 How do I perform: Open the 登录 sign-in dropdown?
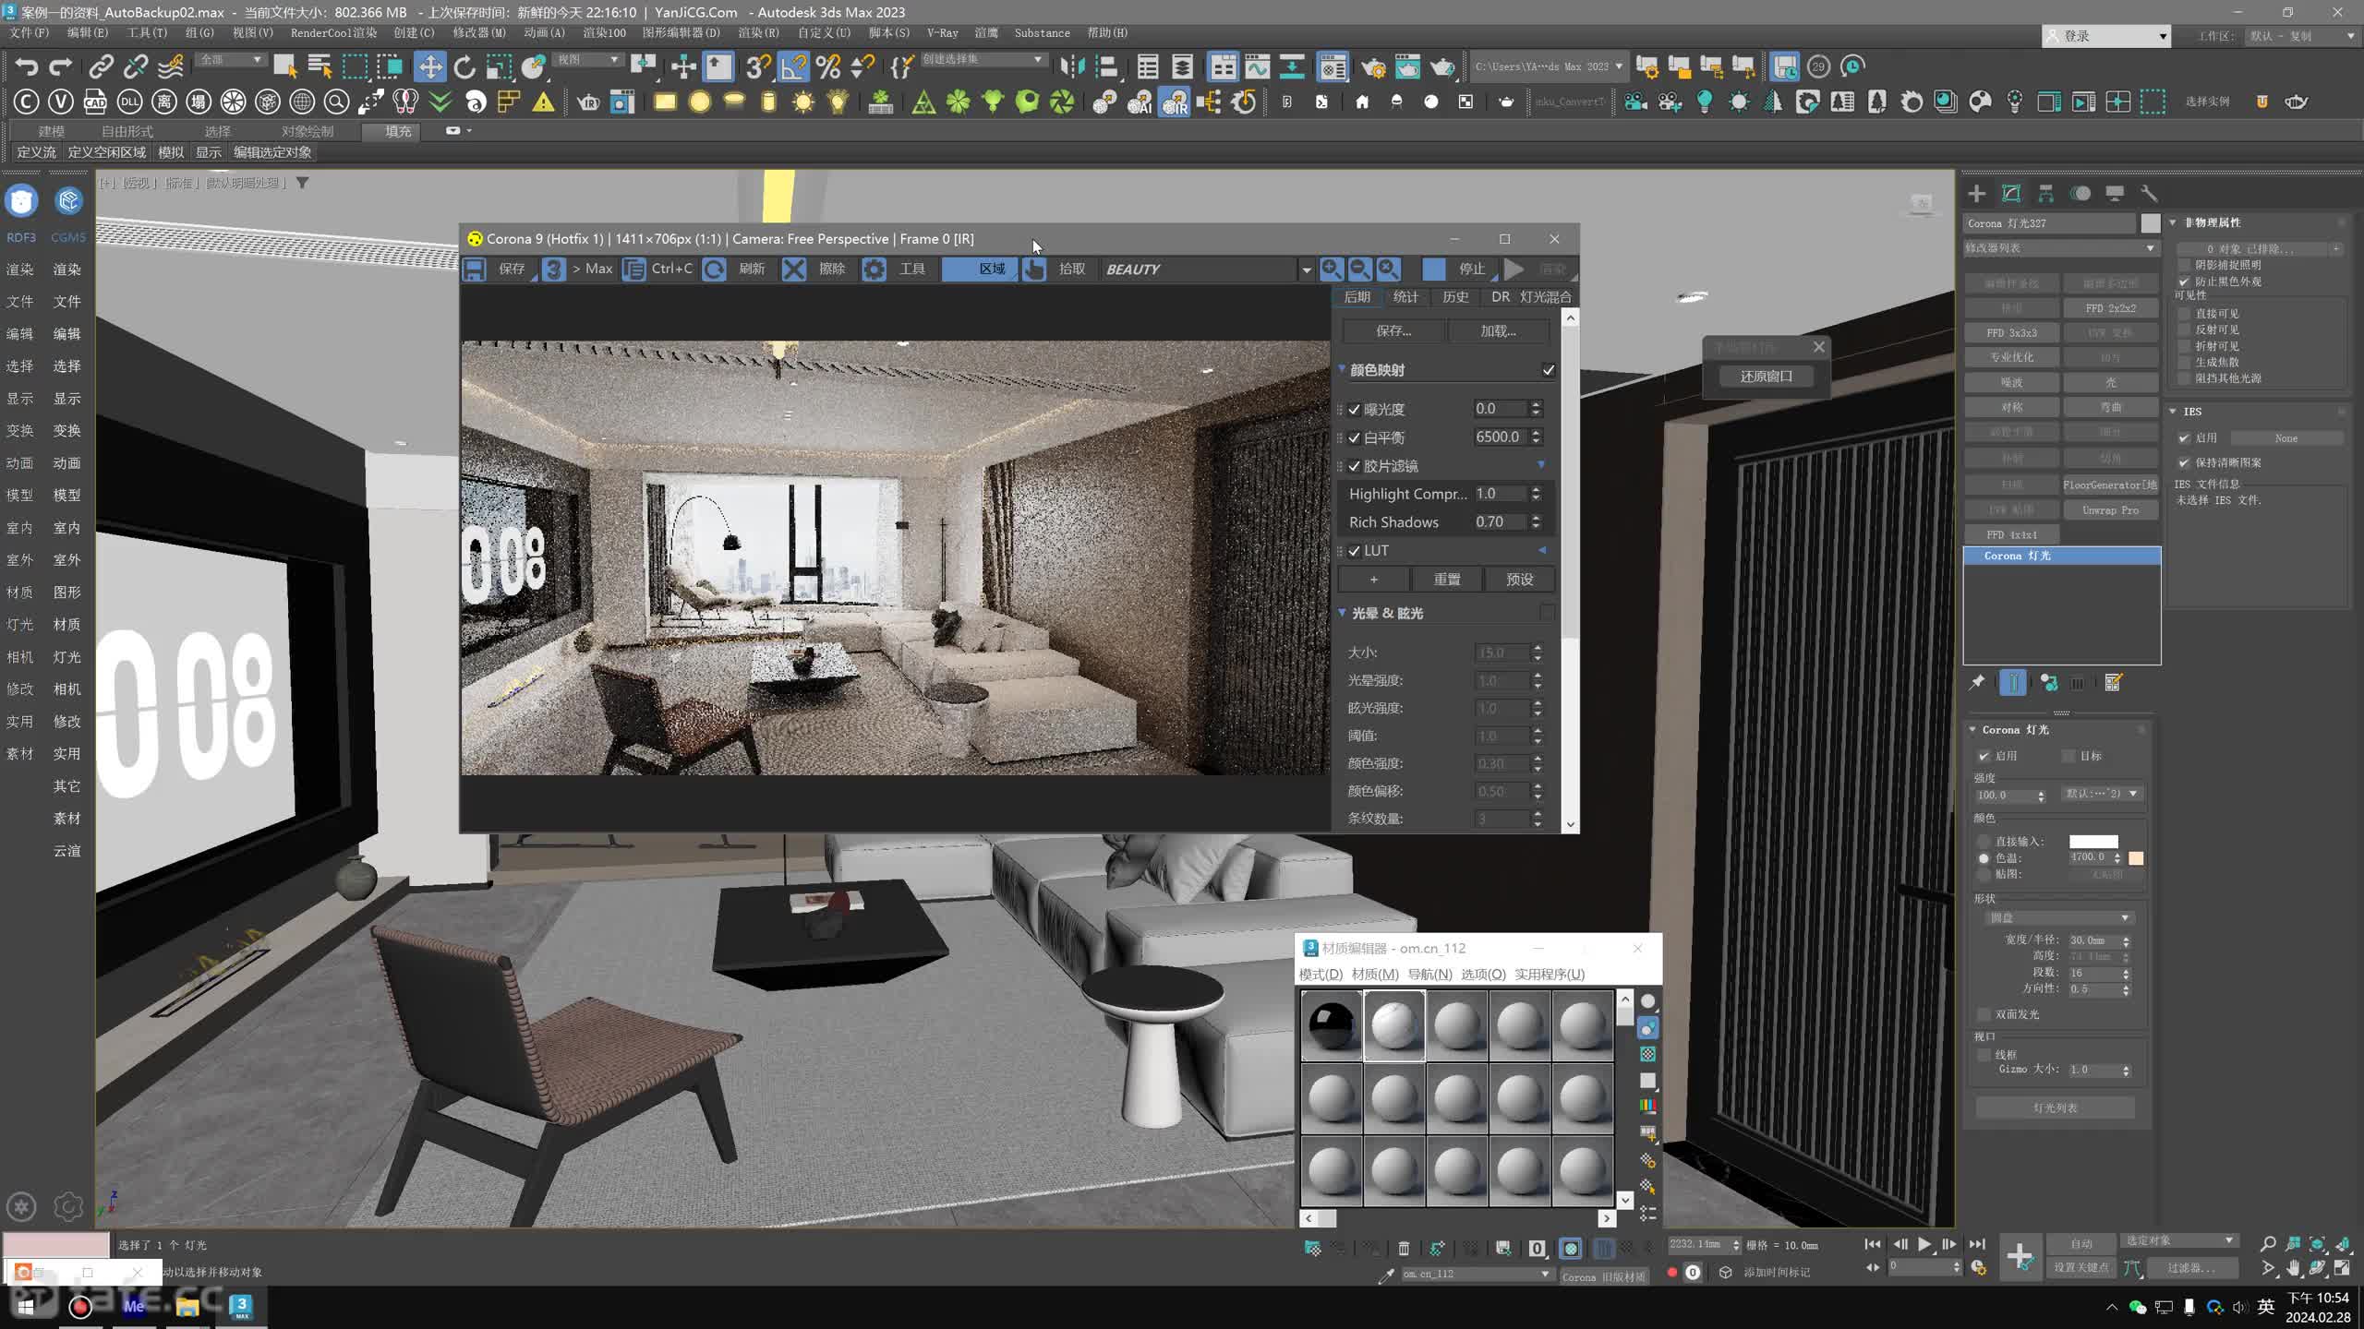2105,35
